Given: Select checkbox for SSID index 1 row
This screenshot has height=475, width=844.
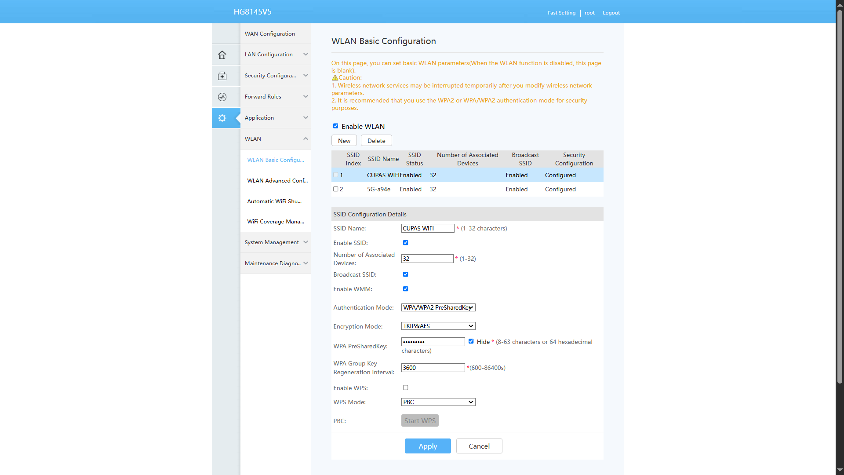Looking at the screenshot, I should 336,175.
